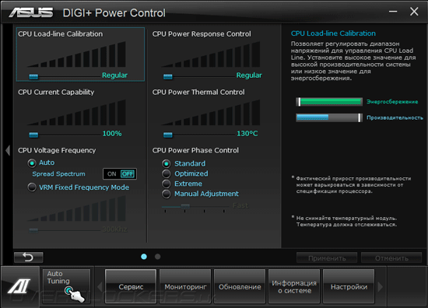Open the AI Suite logo menu
Image resolution: width=428 pixels, height=308 pixels.
(x=19, y=286)
